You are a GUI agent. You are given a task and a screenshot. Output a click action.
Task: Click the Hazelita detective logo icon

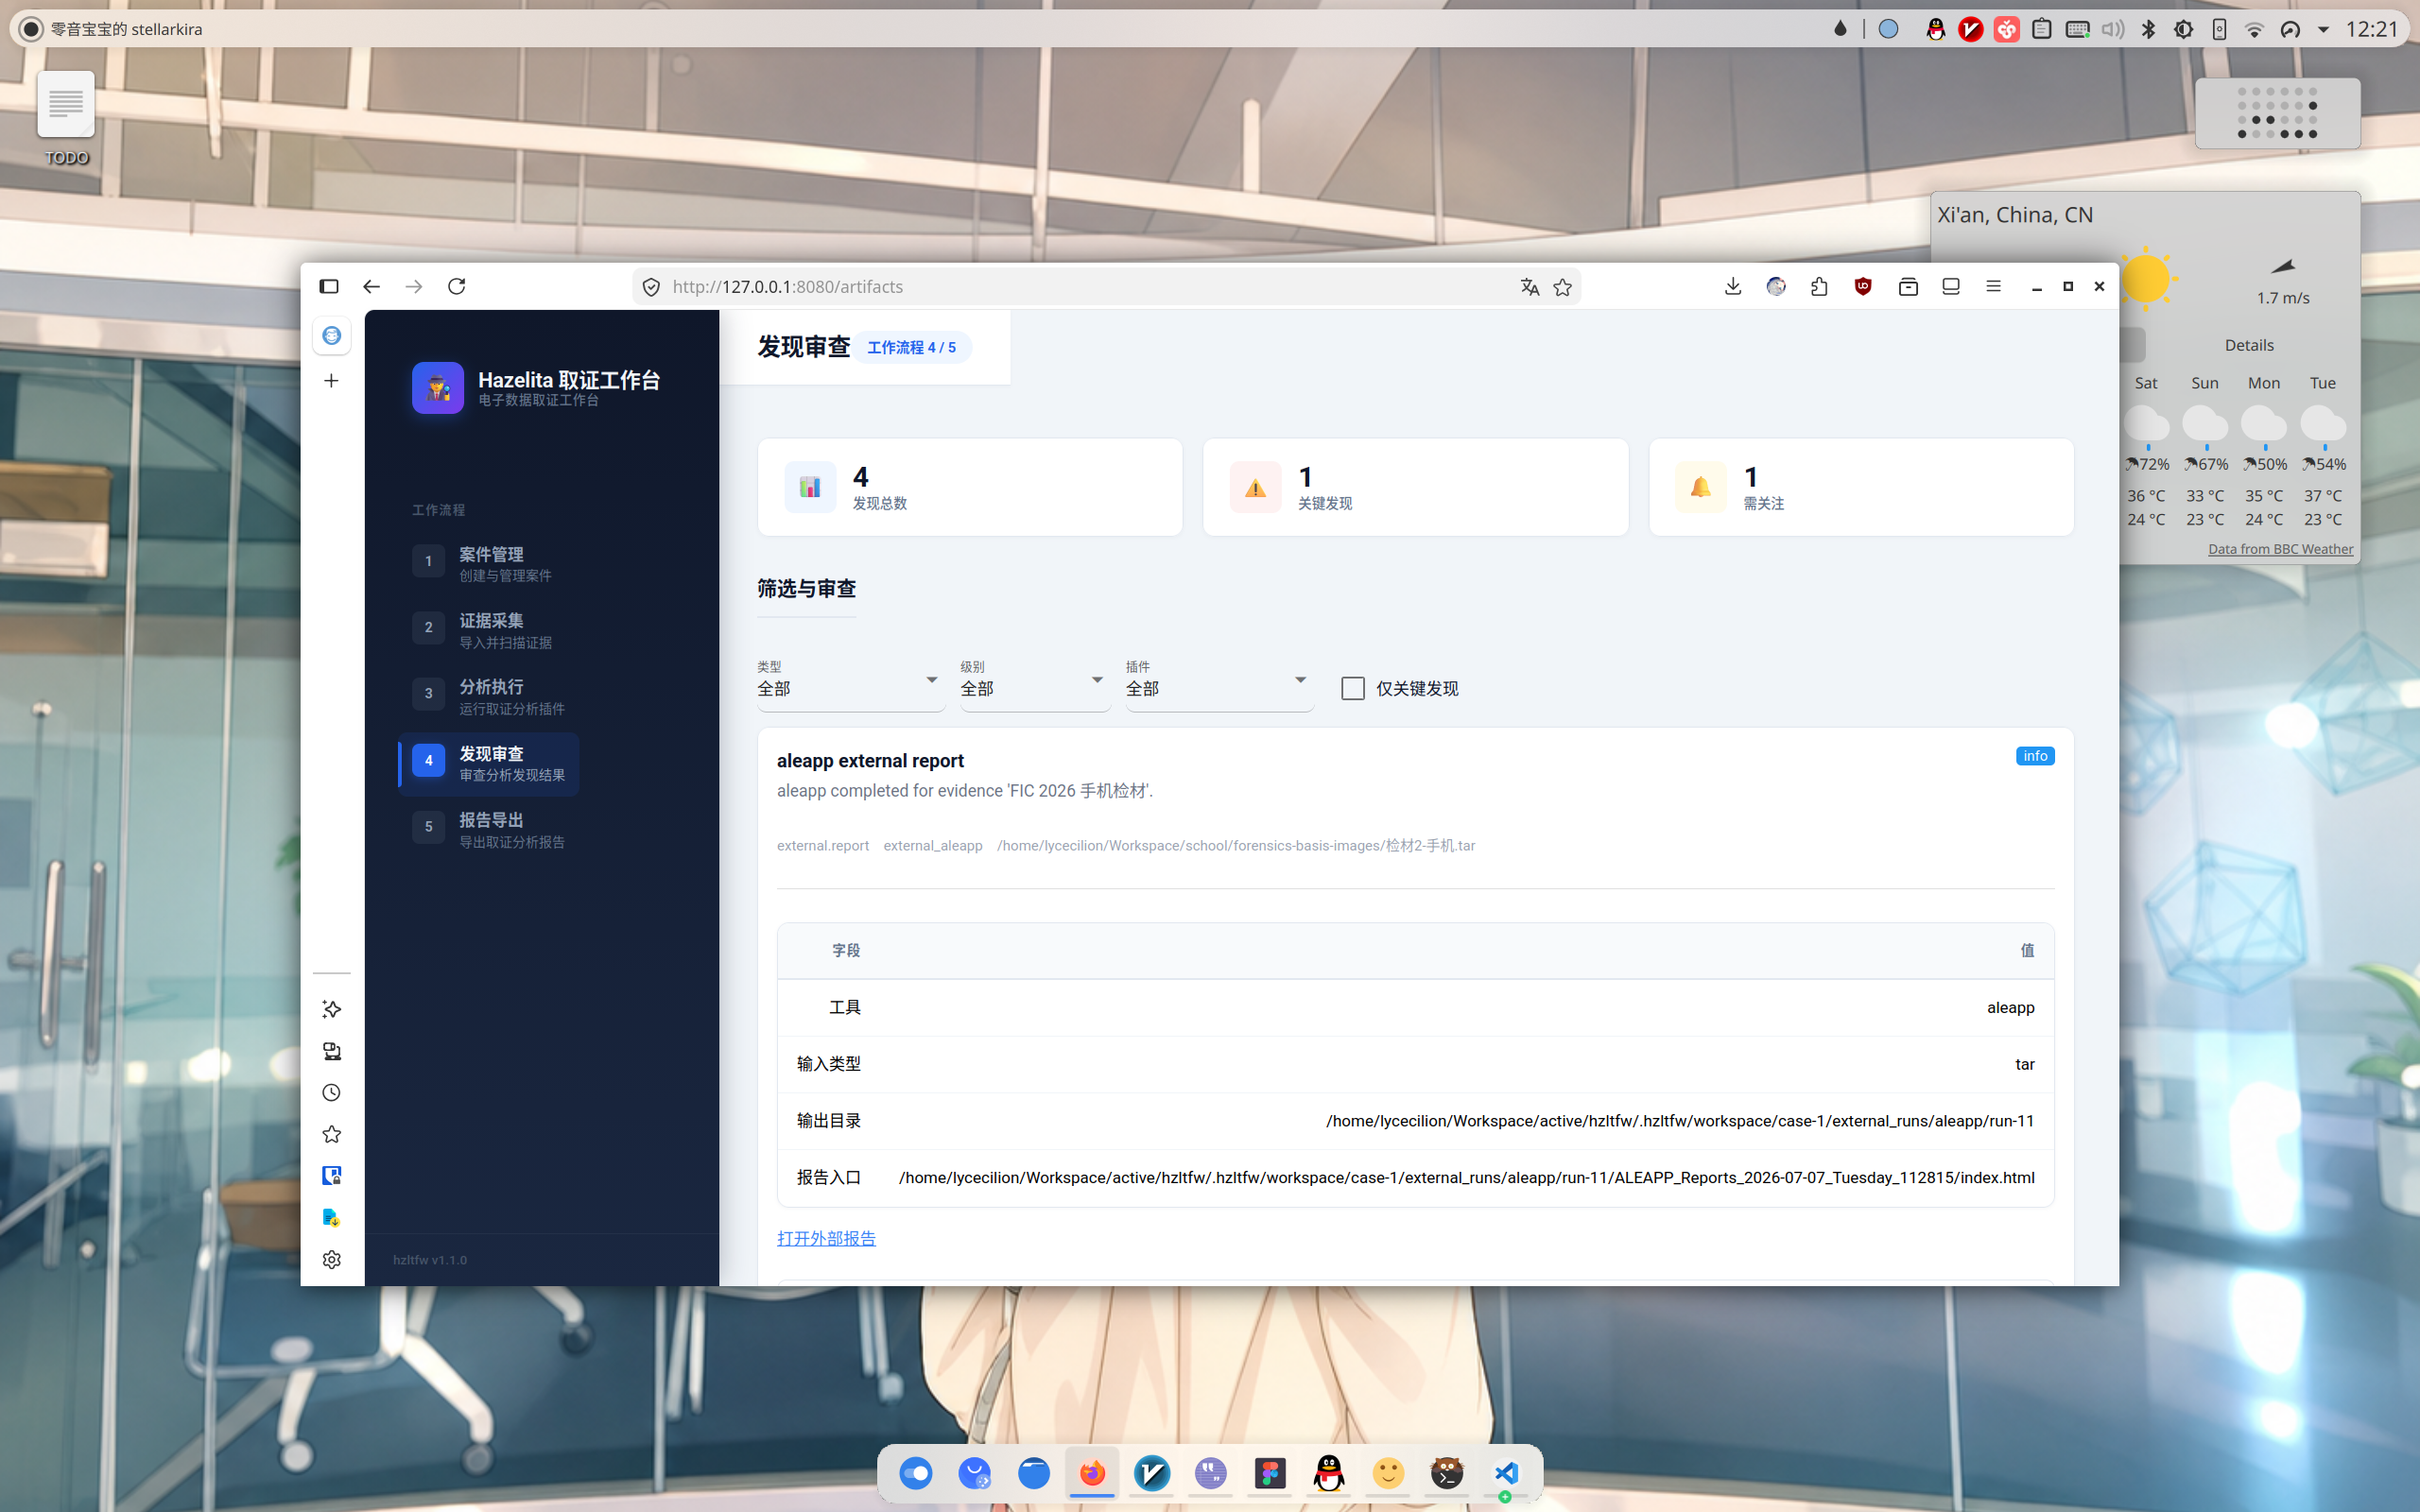tap(438, 388)
